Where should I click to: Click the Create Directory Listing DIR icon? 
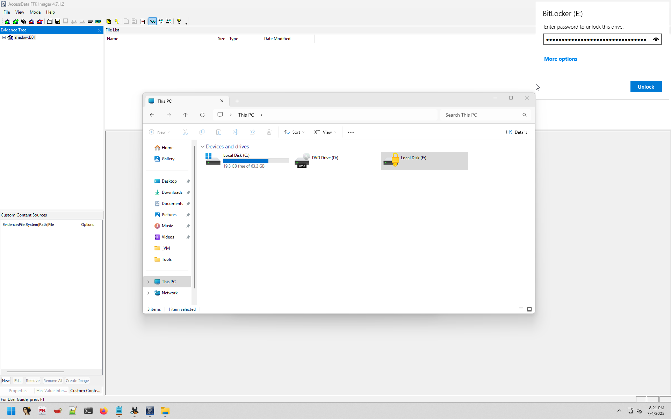click(x=143, y=22)
